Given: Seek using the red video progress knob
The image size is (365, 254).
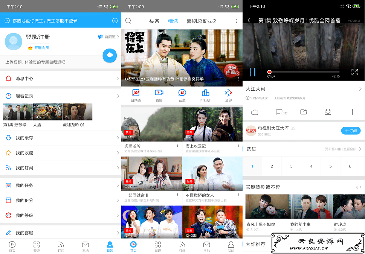Looking at the screenshot, I should 269,72.
